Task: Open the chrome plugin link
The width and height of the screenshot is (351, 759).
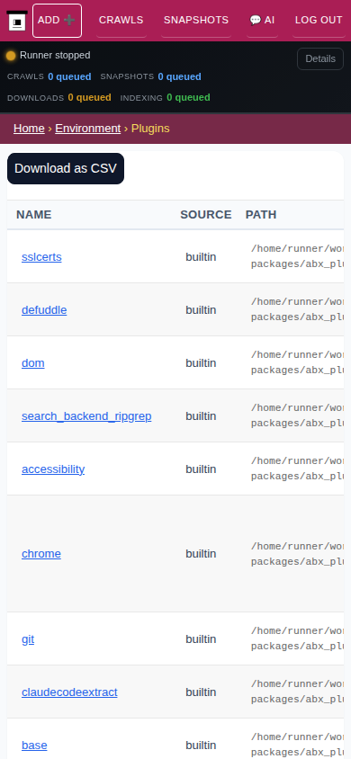Action: pos(41,554)
